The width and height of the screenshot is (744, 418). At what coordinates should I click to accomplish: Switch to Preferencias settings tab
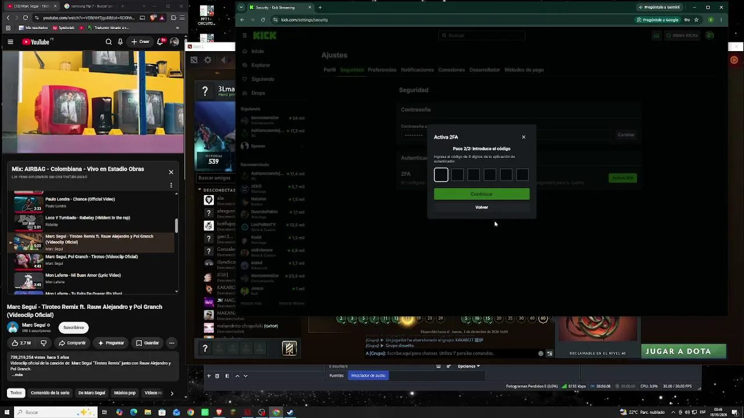click(382, 70)
